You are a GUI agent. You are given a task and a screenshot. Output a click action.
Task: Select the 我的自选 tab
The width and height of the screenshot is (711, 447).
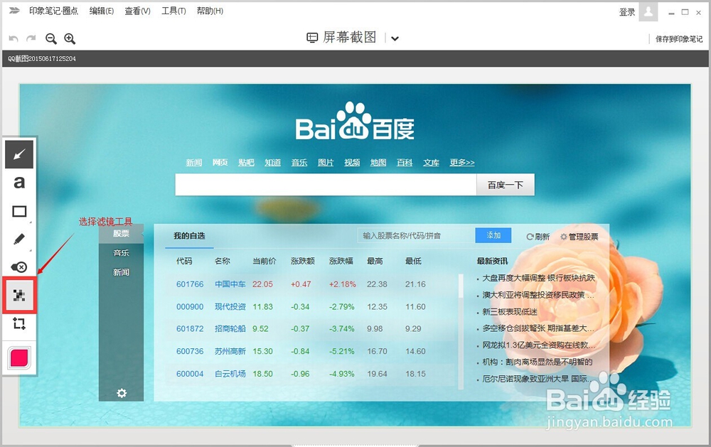point(189,236)
